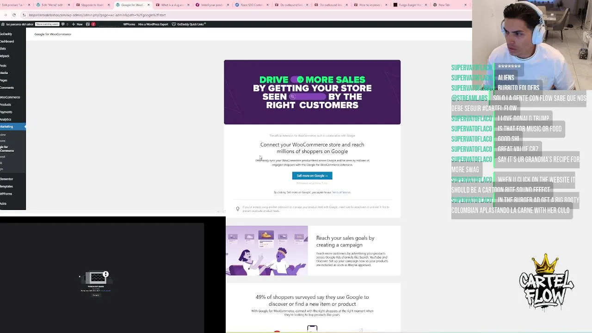592x333 pixels.
Task: Open WooCommerce in the sidebar
Action: point(12,97)
